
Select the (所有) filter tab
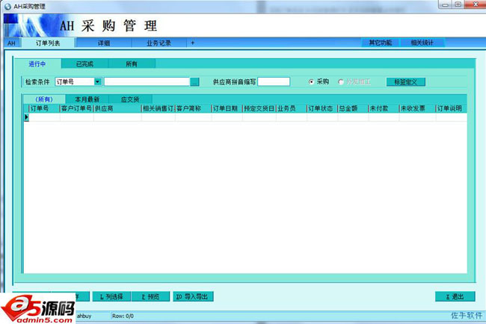click(x=43, y=99)
